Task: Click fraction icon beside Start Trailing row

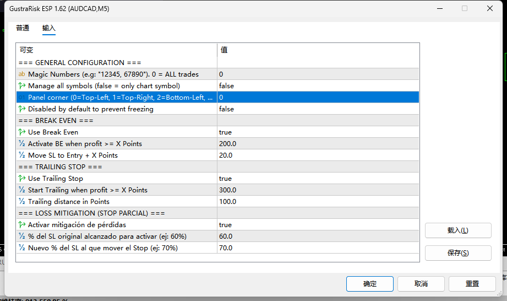Action: click(x=21, y=190)
